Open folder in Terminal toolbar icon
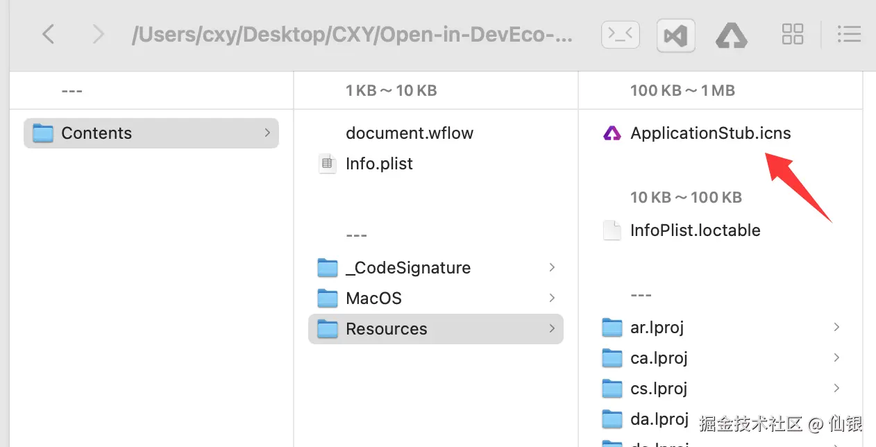Image resolution: width=876 pixels, height=447 pixels. pos(620,34)
